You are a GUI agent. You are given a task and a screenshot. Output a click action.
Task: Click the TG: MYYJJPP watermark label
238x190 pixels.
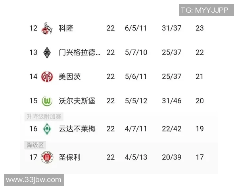[204, 10]
